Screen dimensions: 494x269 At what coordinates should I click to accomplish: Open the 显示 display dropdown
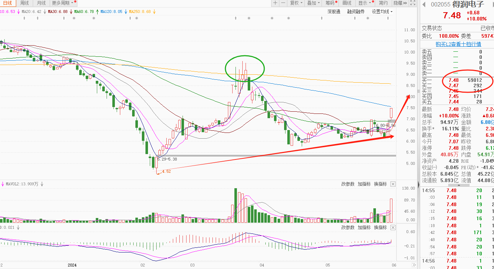[365, 3]
